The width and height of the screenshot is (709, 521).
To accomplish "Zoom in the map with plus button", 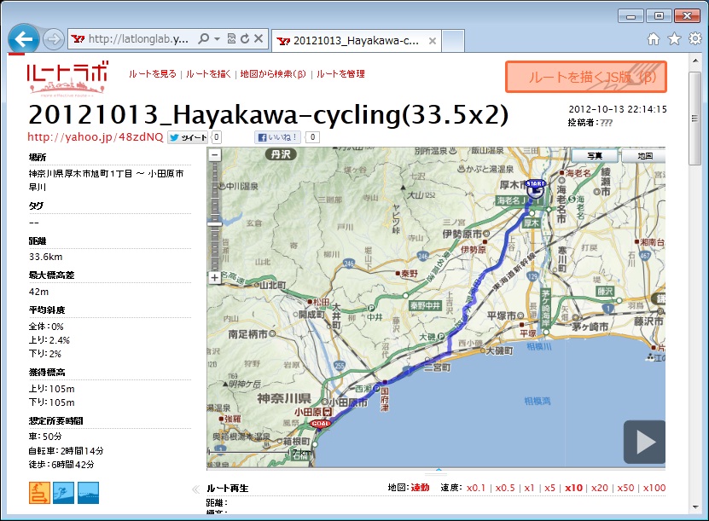I will (x=215, y=277).
